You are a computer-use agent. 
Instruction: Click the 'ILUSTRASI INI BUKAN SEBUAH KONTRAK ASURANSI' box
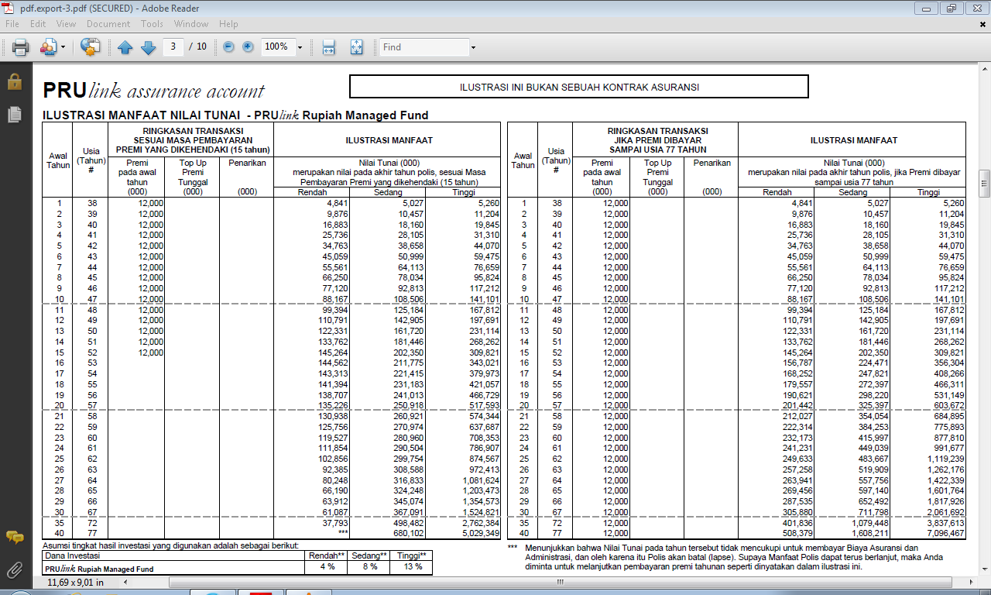tap(579, 87)
